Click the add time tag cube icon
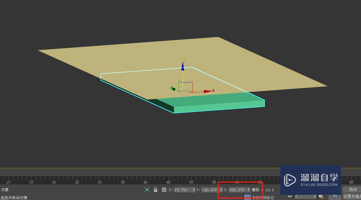Screen dimensions: 361x200 click(x=247, y=197)
